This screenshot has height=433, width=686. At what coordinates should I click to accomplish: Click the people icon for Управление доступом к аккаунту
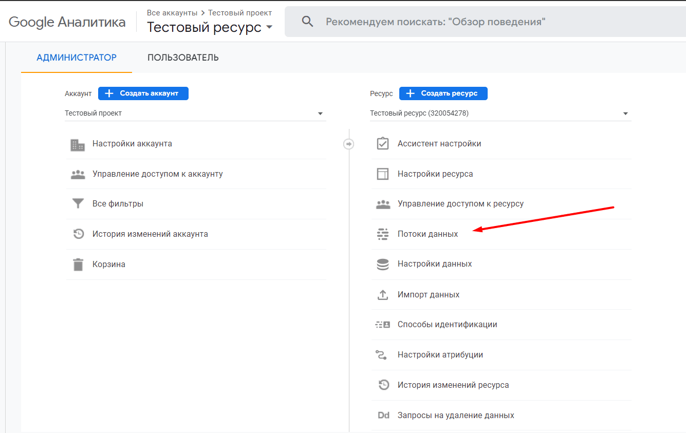click(78, 174)
